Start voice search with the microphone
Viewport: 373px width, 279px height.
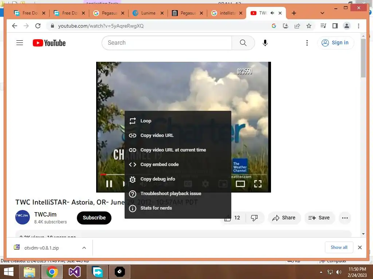pyautogui.click(x=265, y=43)
